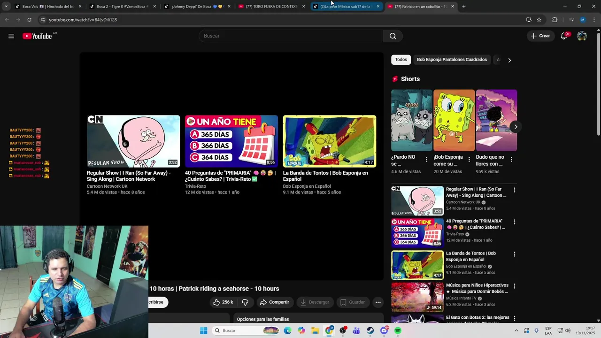Show hidden system tray icons chevron
Viewport: 601px width, 338px height.
coord(516,331)
